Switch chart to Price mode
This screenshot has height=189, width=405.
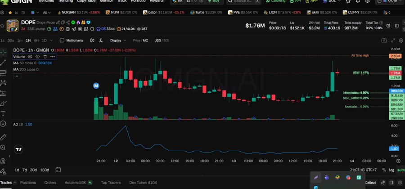(137, 40)
